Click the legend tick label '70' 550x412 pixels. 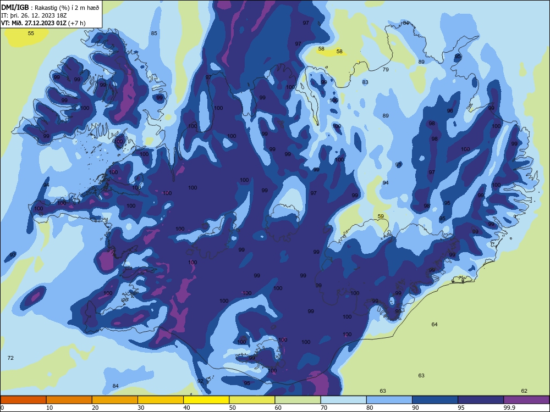tap(324, 408)
